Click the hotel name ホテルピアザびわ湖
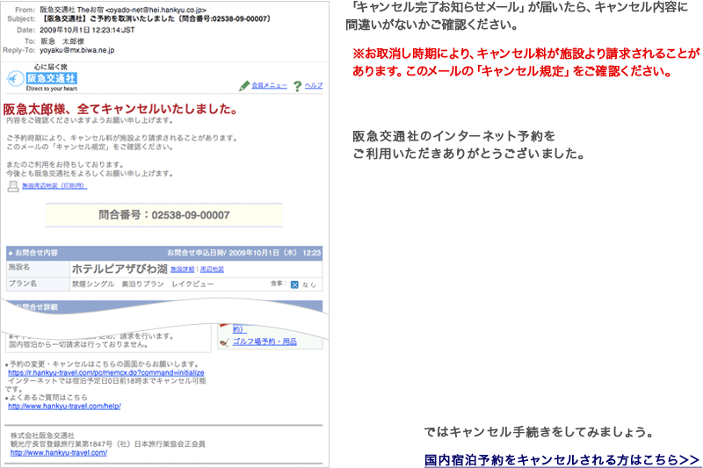Viewport: 703px width, 468px height. point(120,269)
